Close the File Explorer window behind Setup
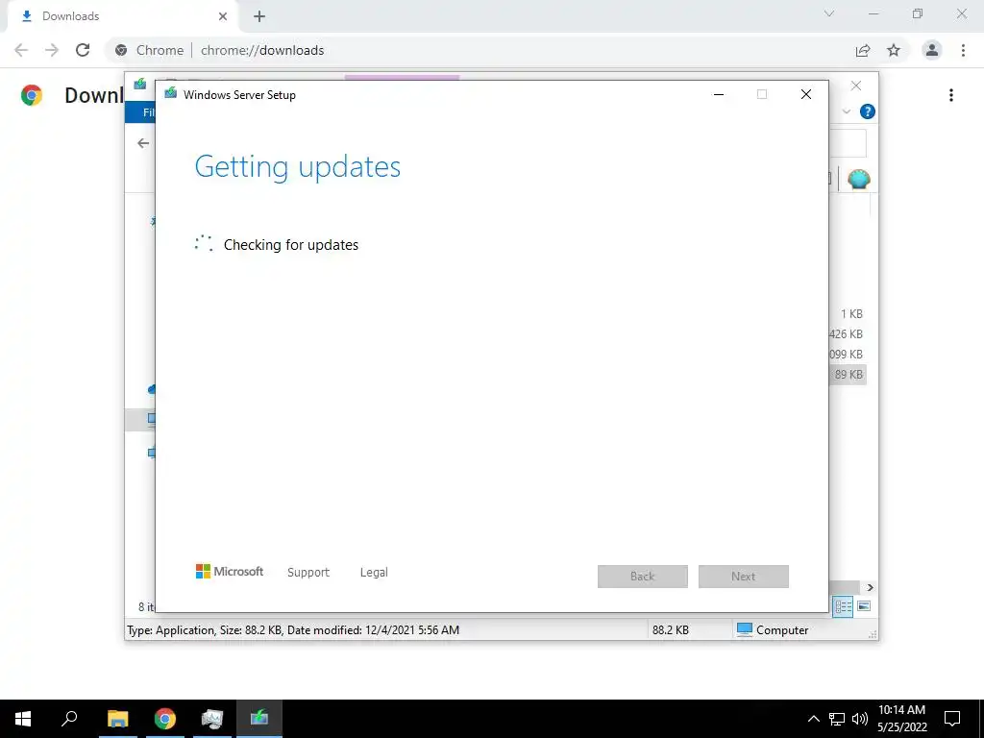The image size is (984, 738). coord(856,86)
